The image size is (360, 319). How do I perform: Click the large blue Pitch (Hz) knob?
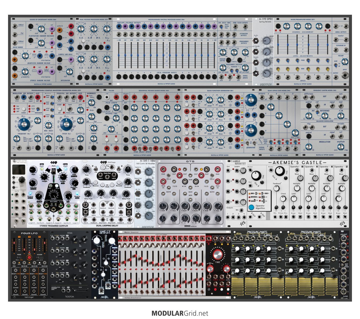(x=66, y=124)
